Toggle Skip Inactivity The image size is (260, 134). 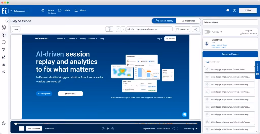tap(149, 128)
